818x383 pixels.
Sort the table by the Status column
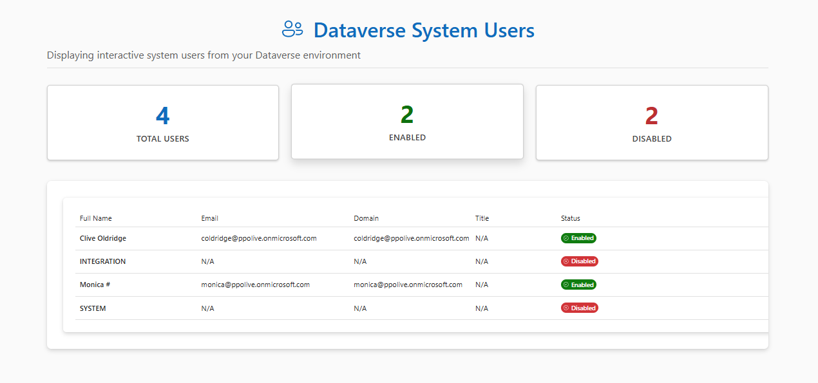(x=570, y=218)
